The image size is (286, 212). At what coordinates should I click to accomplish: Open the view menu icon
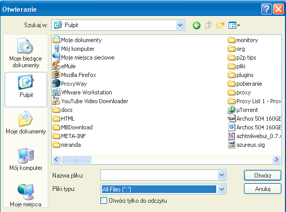[x=234, y=25]
